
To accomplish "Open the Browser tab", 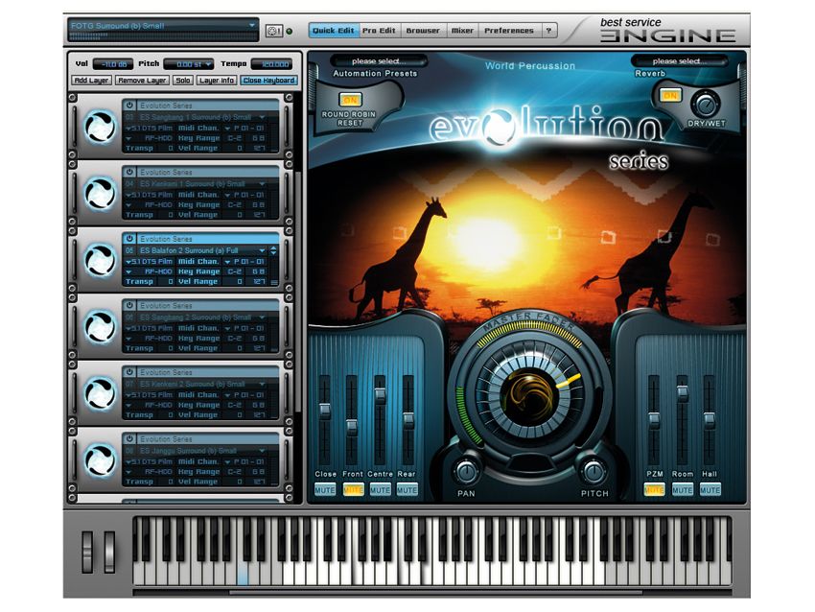I will pyautogui.click(x=423, y=31).
